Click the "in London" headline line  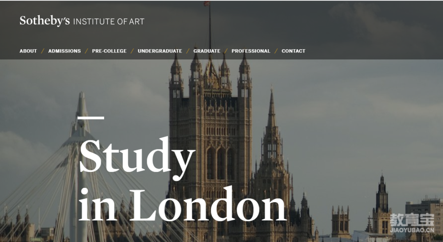tap(183, 204)
